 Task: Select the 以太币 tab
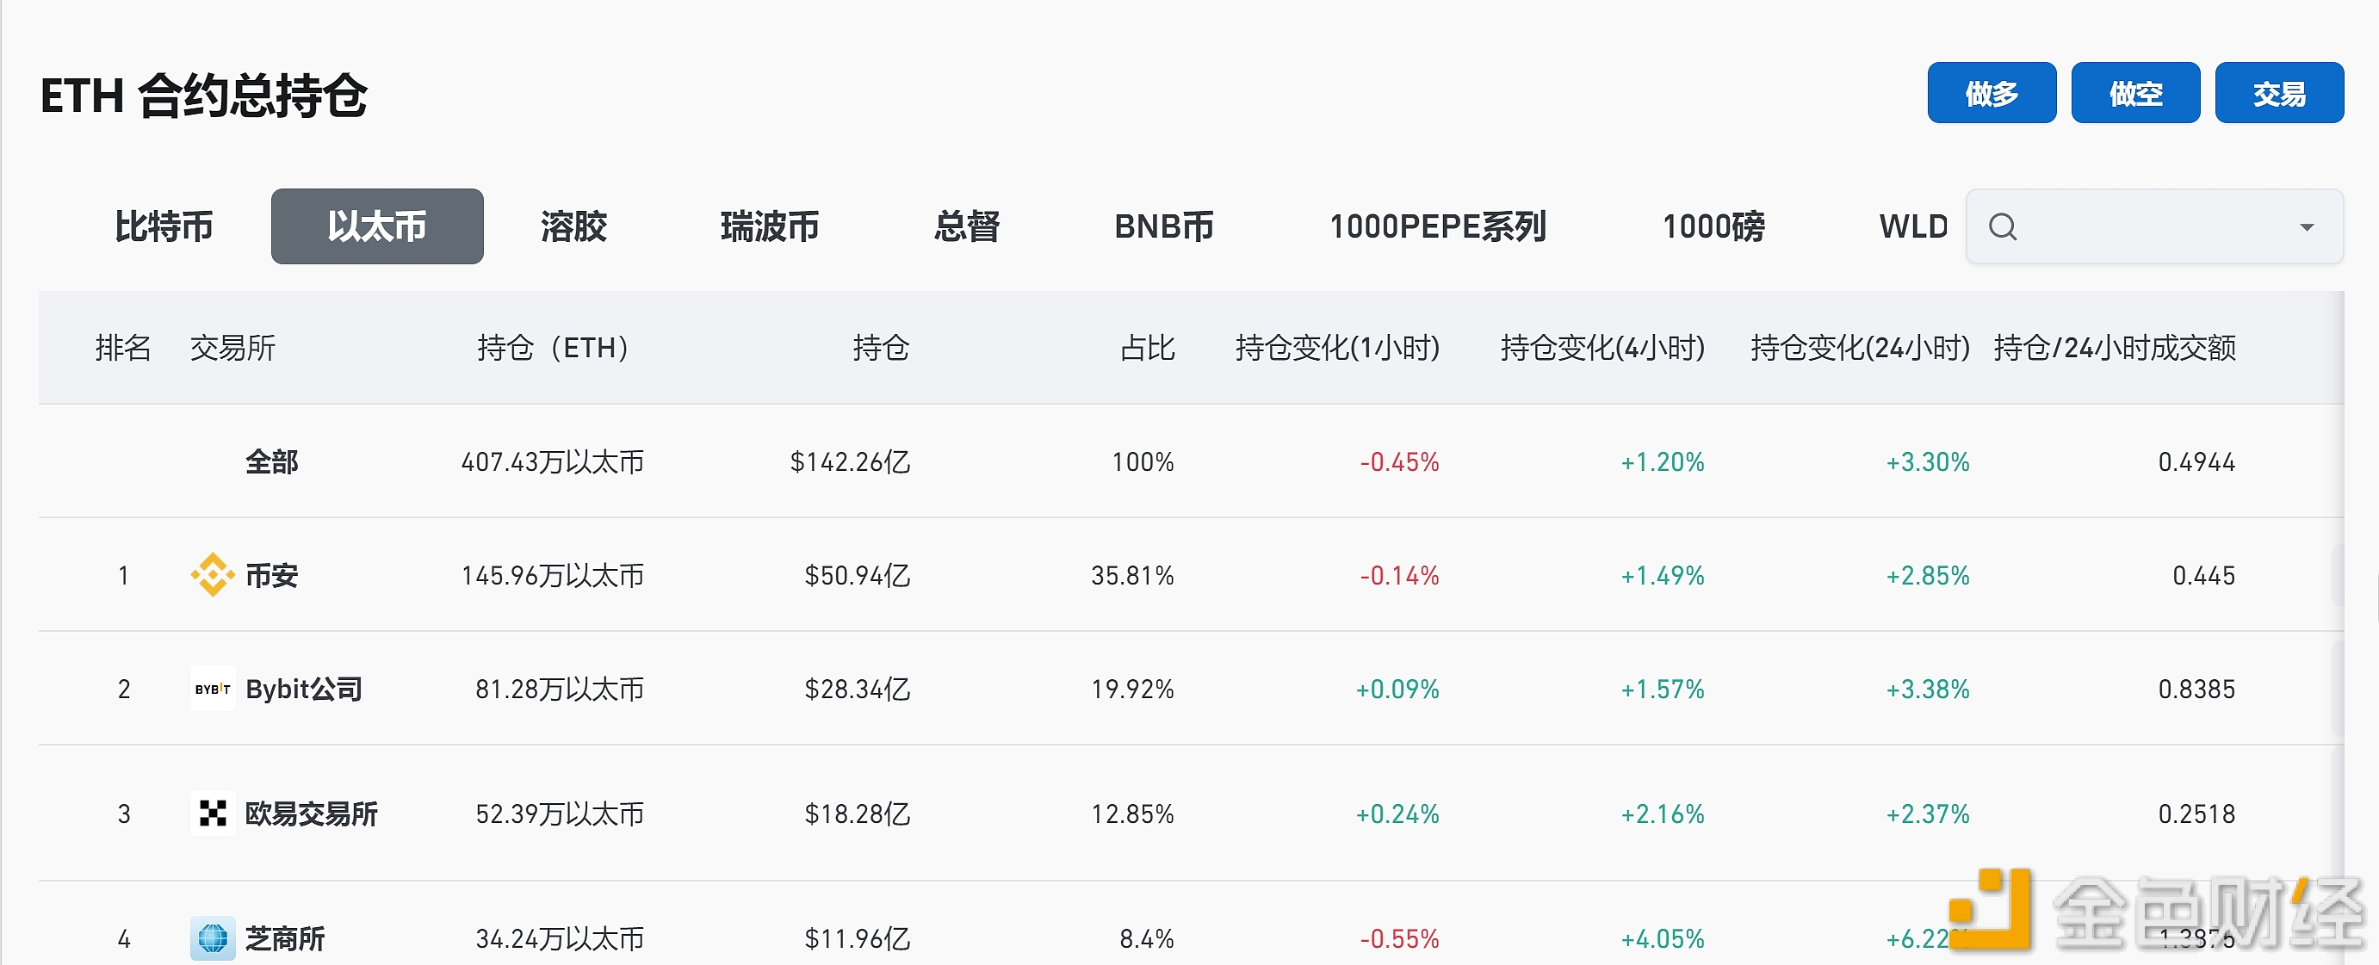377,226
